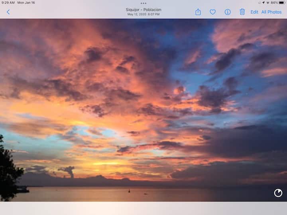Favorite the photo with the heart
287x215 pixels.
(213, 12)
